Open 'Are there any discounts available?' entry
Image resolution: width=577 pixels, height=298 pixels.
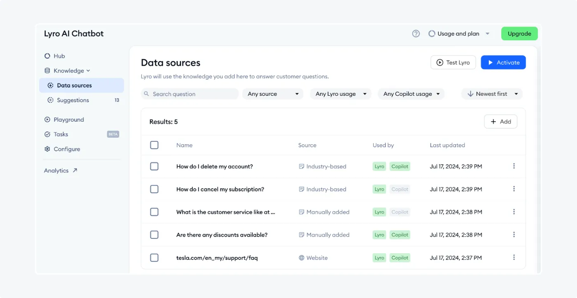point(222,235)
